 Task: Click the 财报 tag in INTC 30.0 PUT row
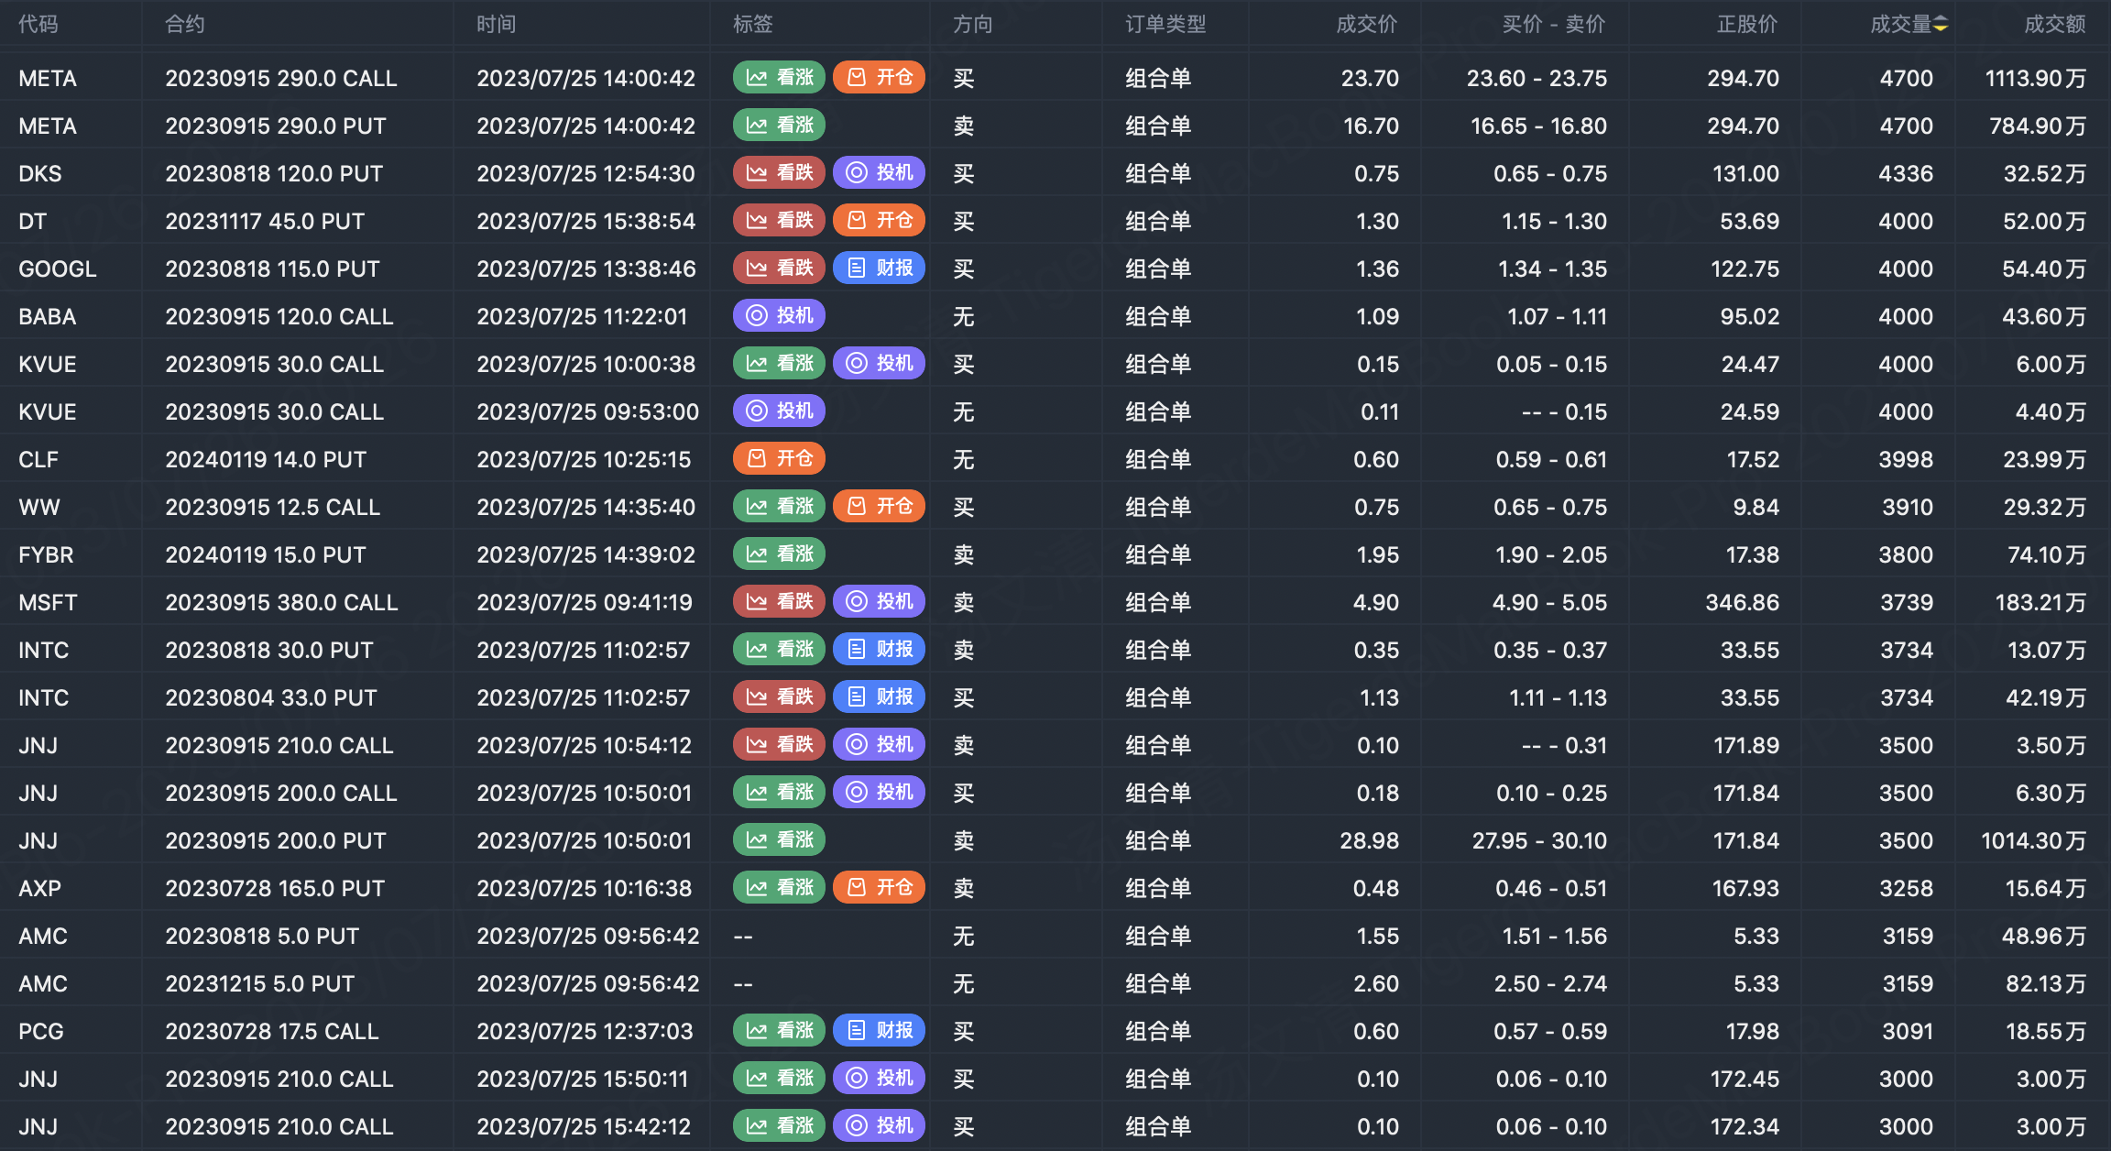(x=879, y=650)
